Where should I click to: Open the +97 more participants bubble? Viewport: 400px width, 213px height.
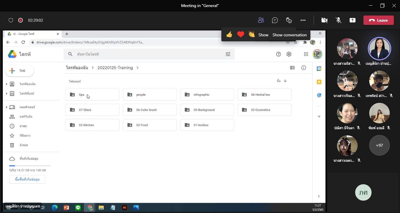point(380,145)
